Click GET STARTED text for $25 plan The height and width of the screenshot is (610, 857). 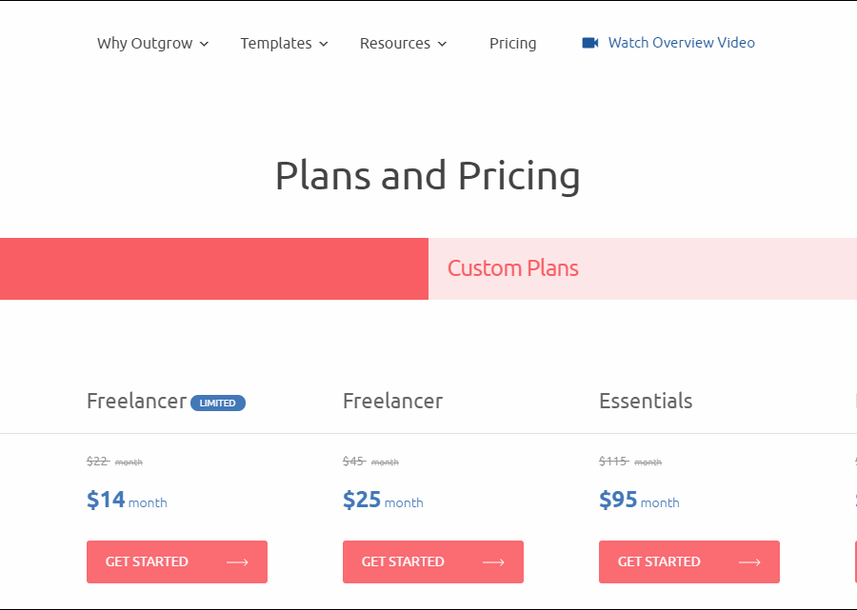(x=403, y=561)
